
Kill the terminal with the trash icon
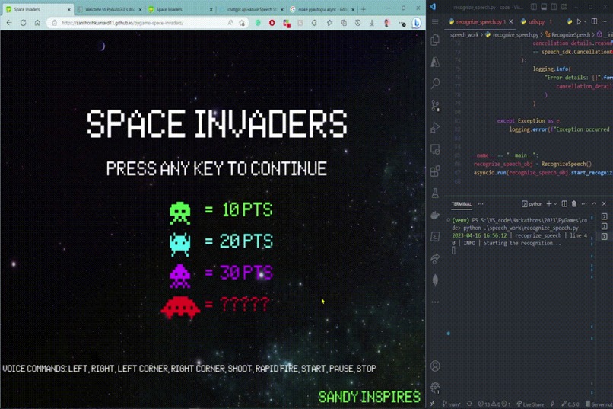(574, 204)
